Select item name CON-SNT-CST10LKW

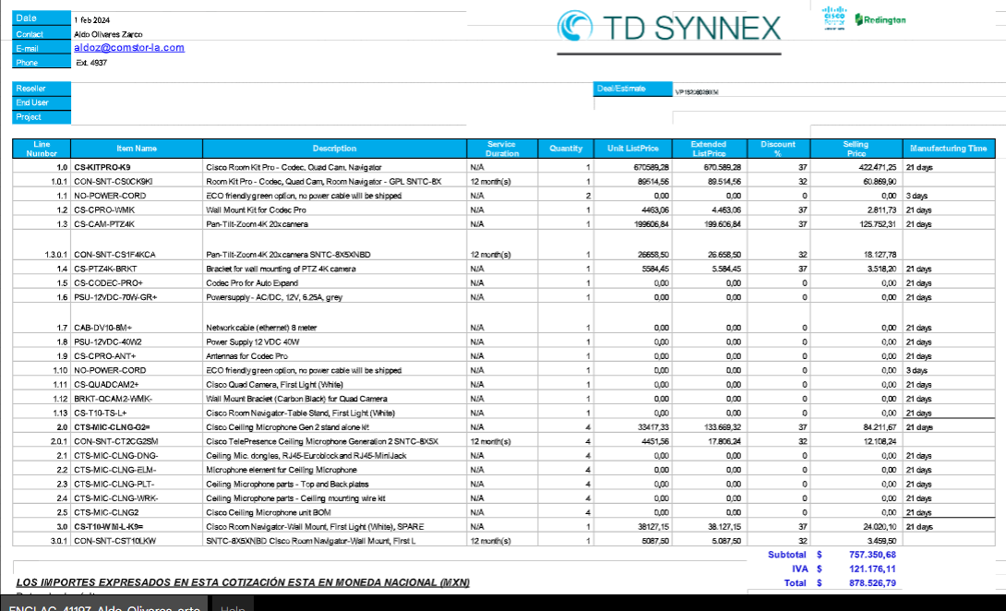[114, 541]
